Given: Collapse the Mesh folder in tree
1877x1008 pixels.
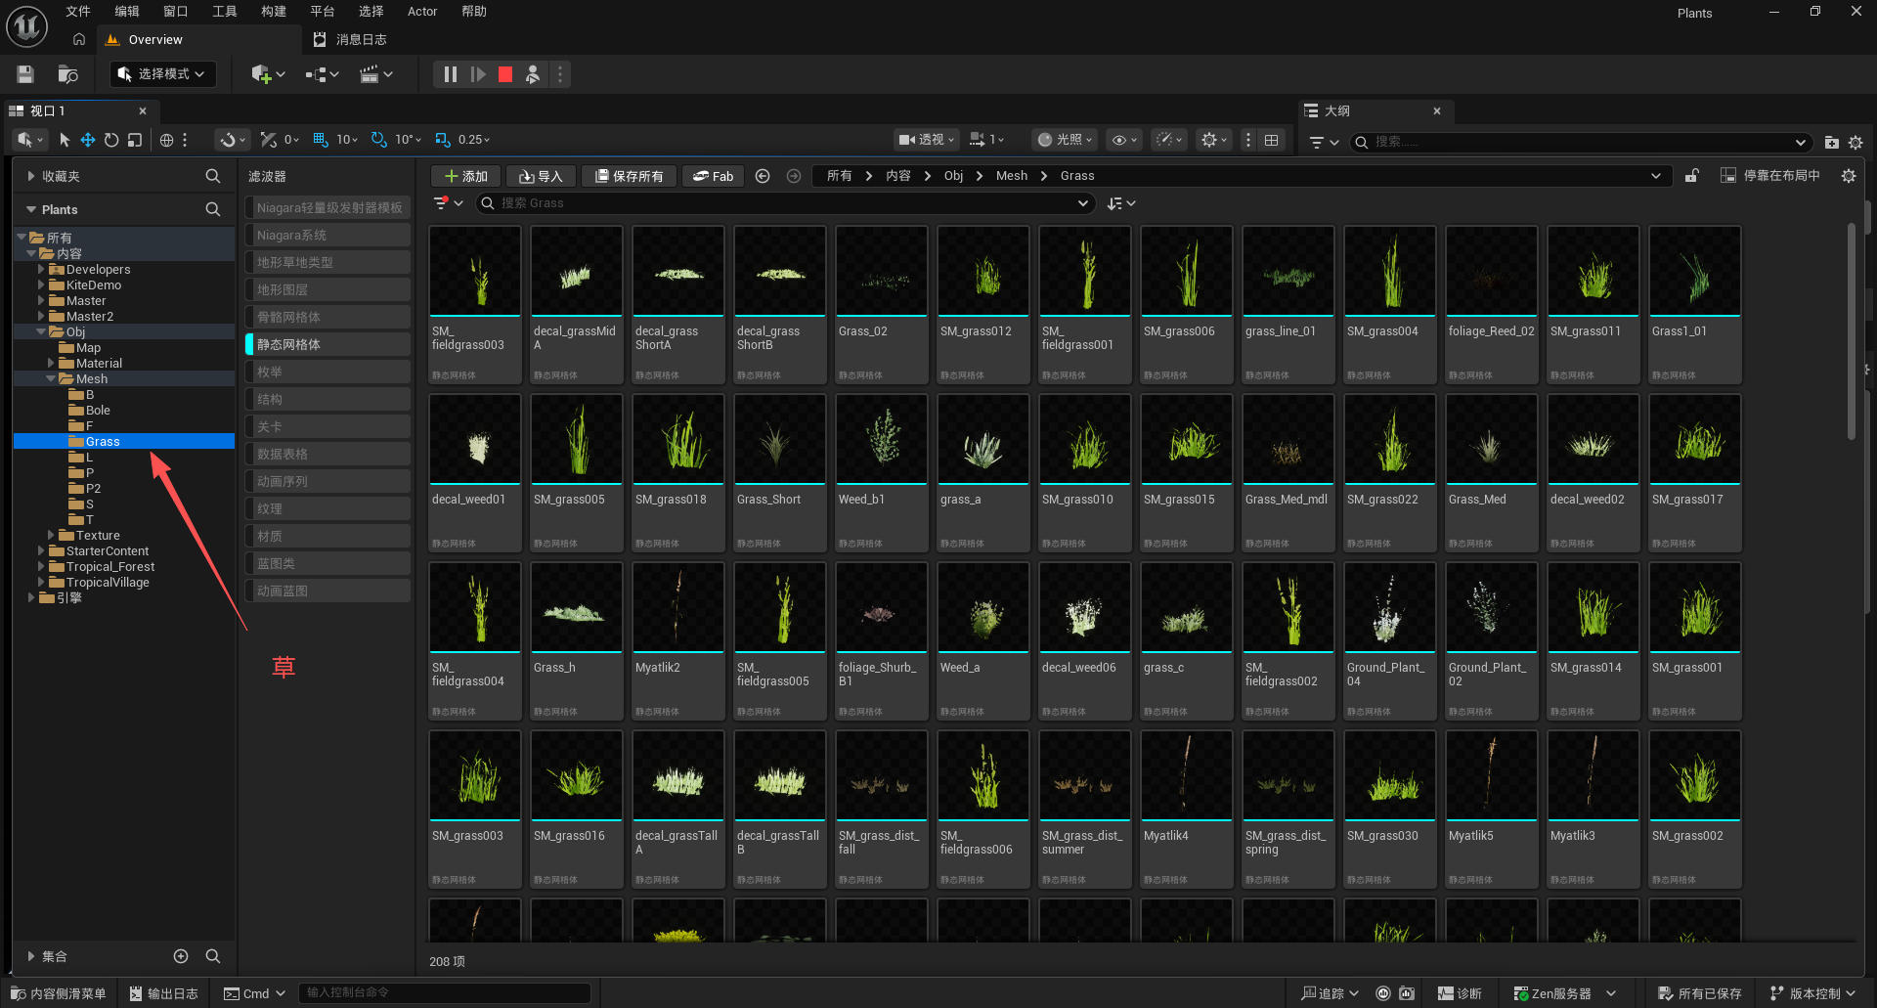Looking at the screenshot, I should pyautogui.click(x=51, y=379).
